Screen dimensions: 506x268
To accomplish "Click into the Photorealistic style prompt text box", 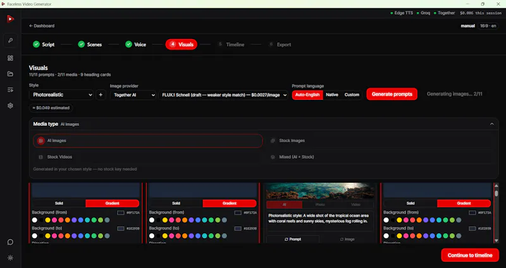I will tap(320, 221).
